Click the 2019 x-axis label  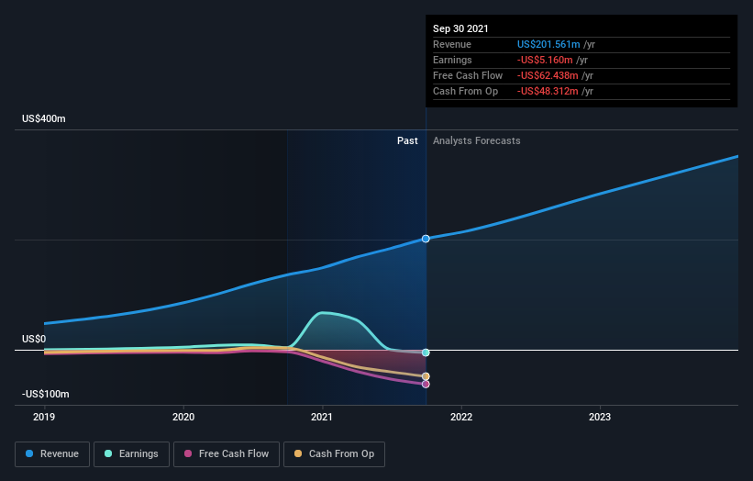(x=44, y=417)
